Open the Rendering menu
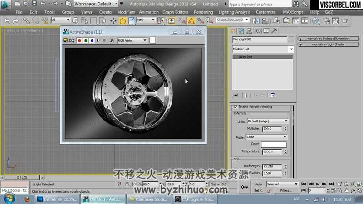Screen dimensions: 363x204 (x=203, y=12)
